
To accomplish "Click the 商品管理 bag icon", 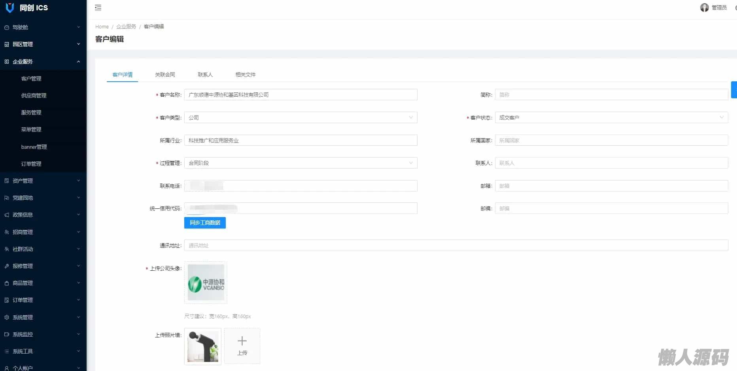I will (x=6, y=283).
